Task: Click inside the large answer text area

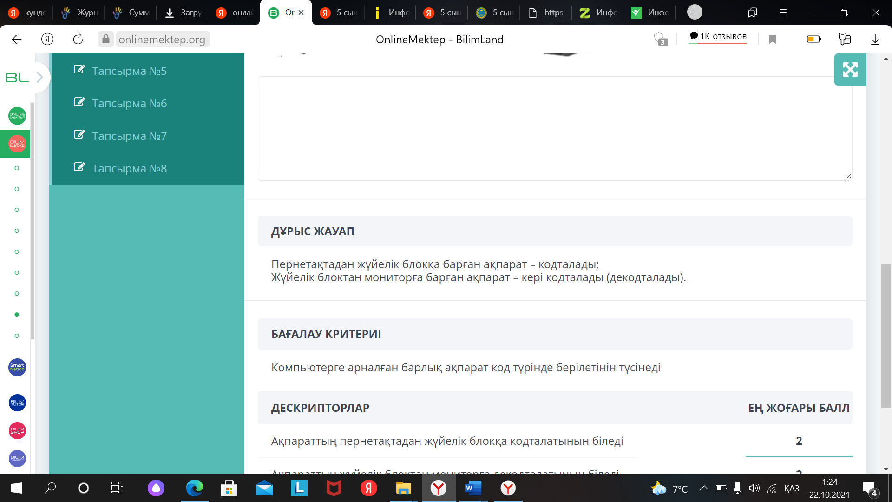Action: click(555, 128)
